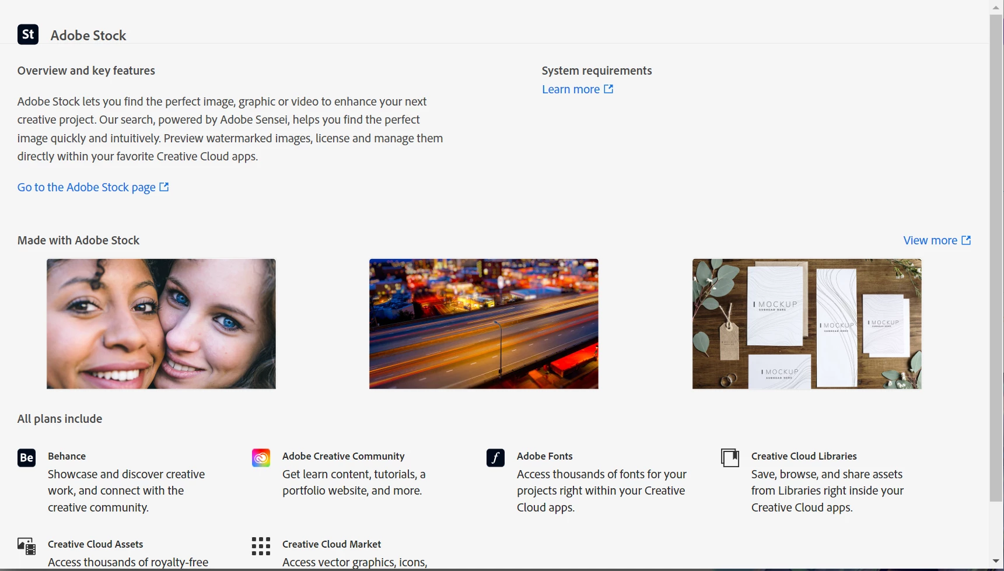Click the System requirements heading
The height and width of the screenshot is (571, 1004).
(x=597, y=71)
